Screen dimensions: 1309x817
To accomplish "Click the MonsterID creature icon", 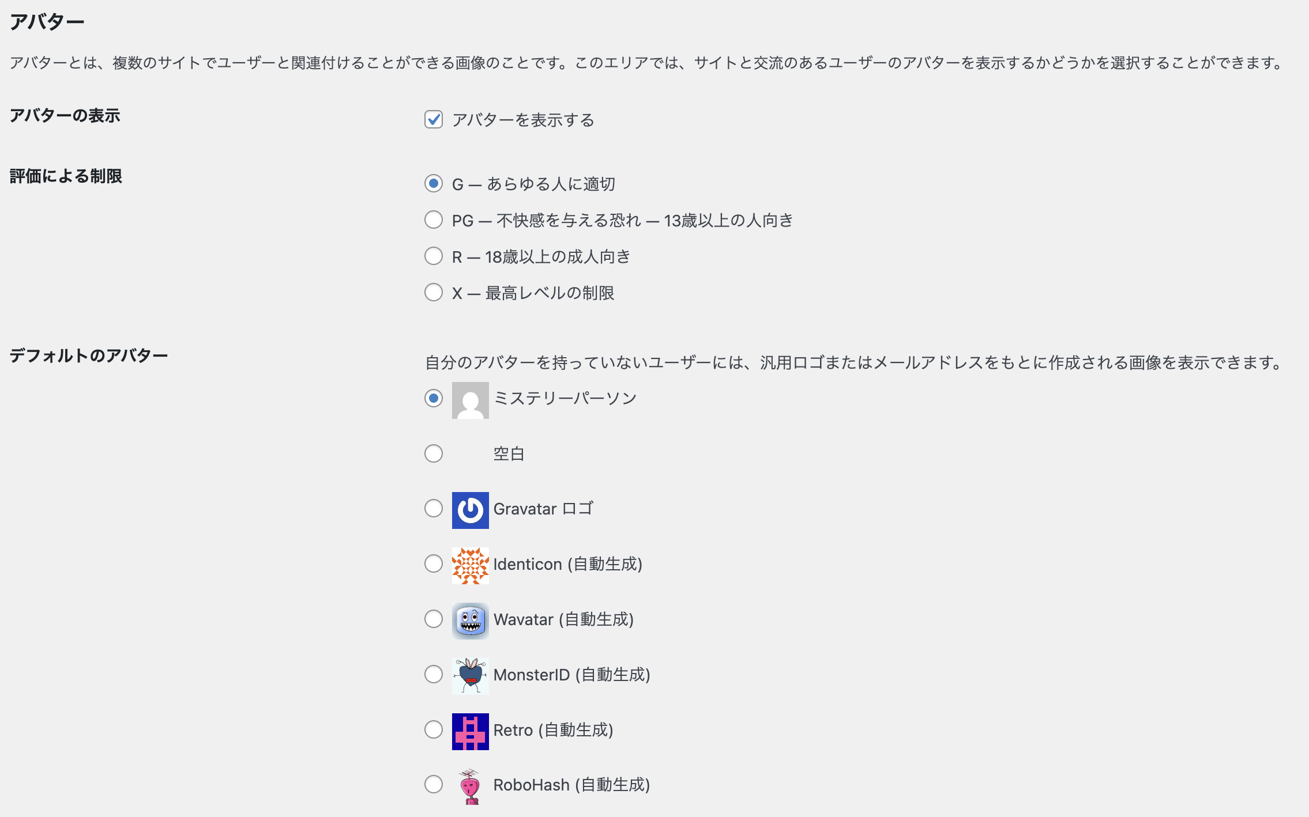I will [x=470, y=676].
